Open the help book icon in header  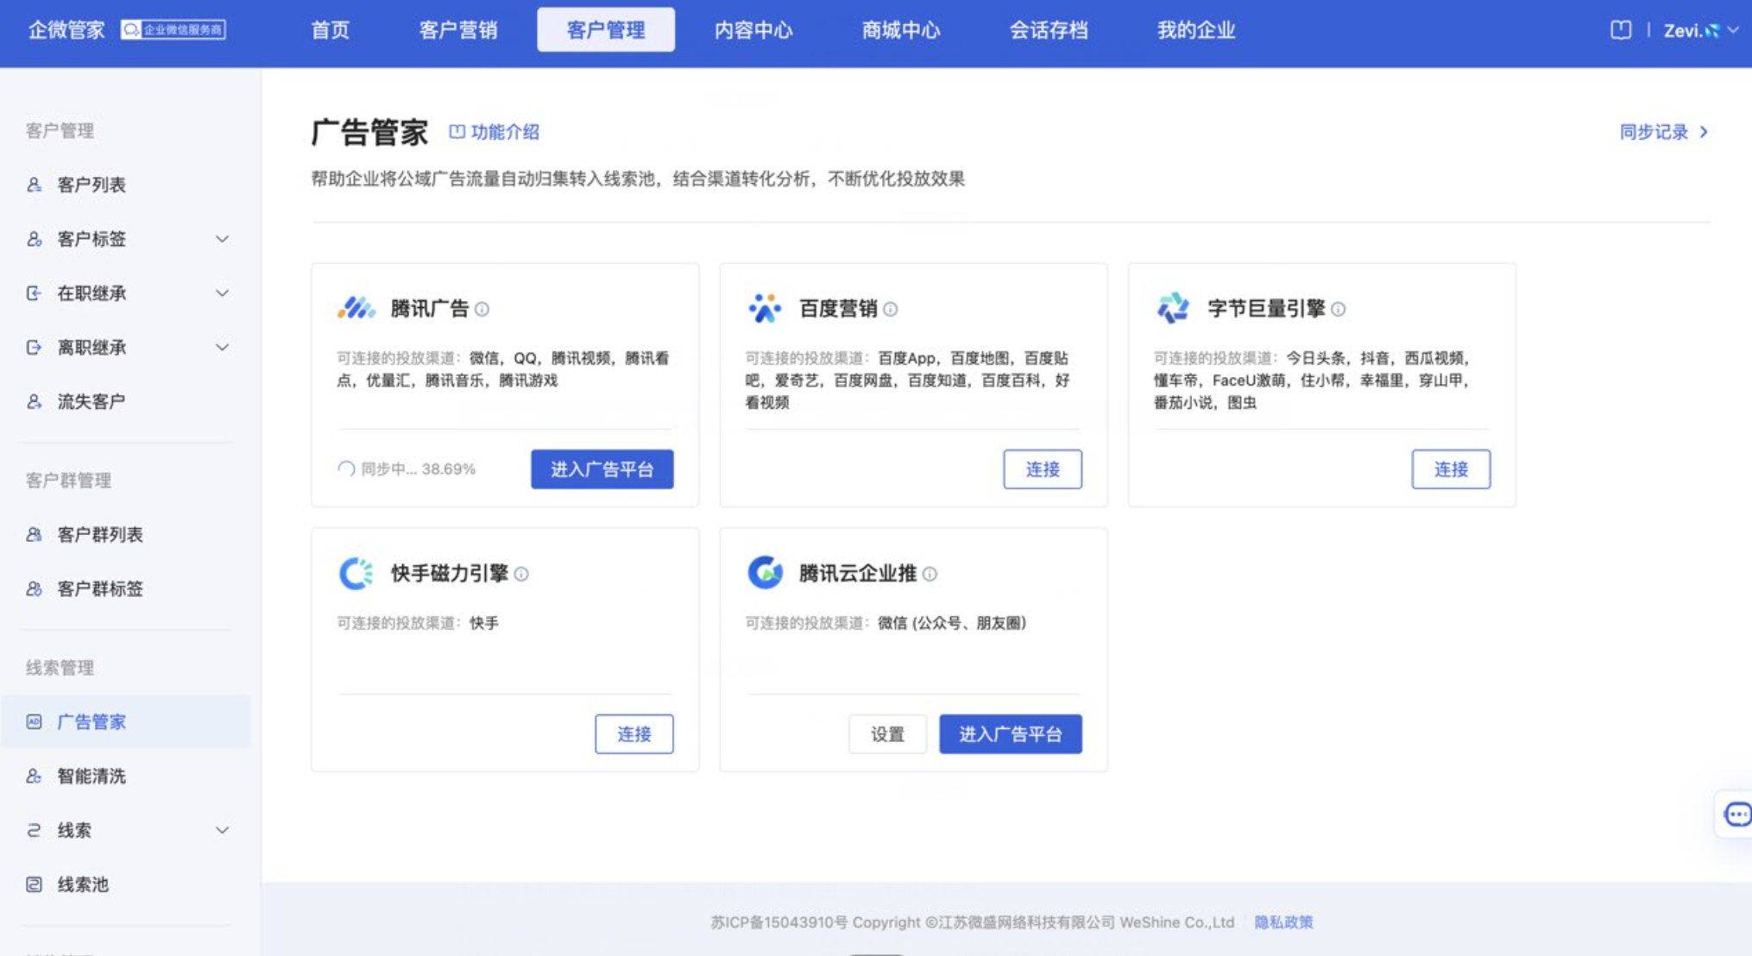(x=1621, y=30)
